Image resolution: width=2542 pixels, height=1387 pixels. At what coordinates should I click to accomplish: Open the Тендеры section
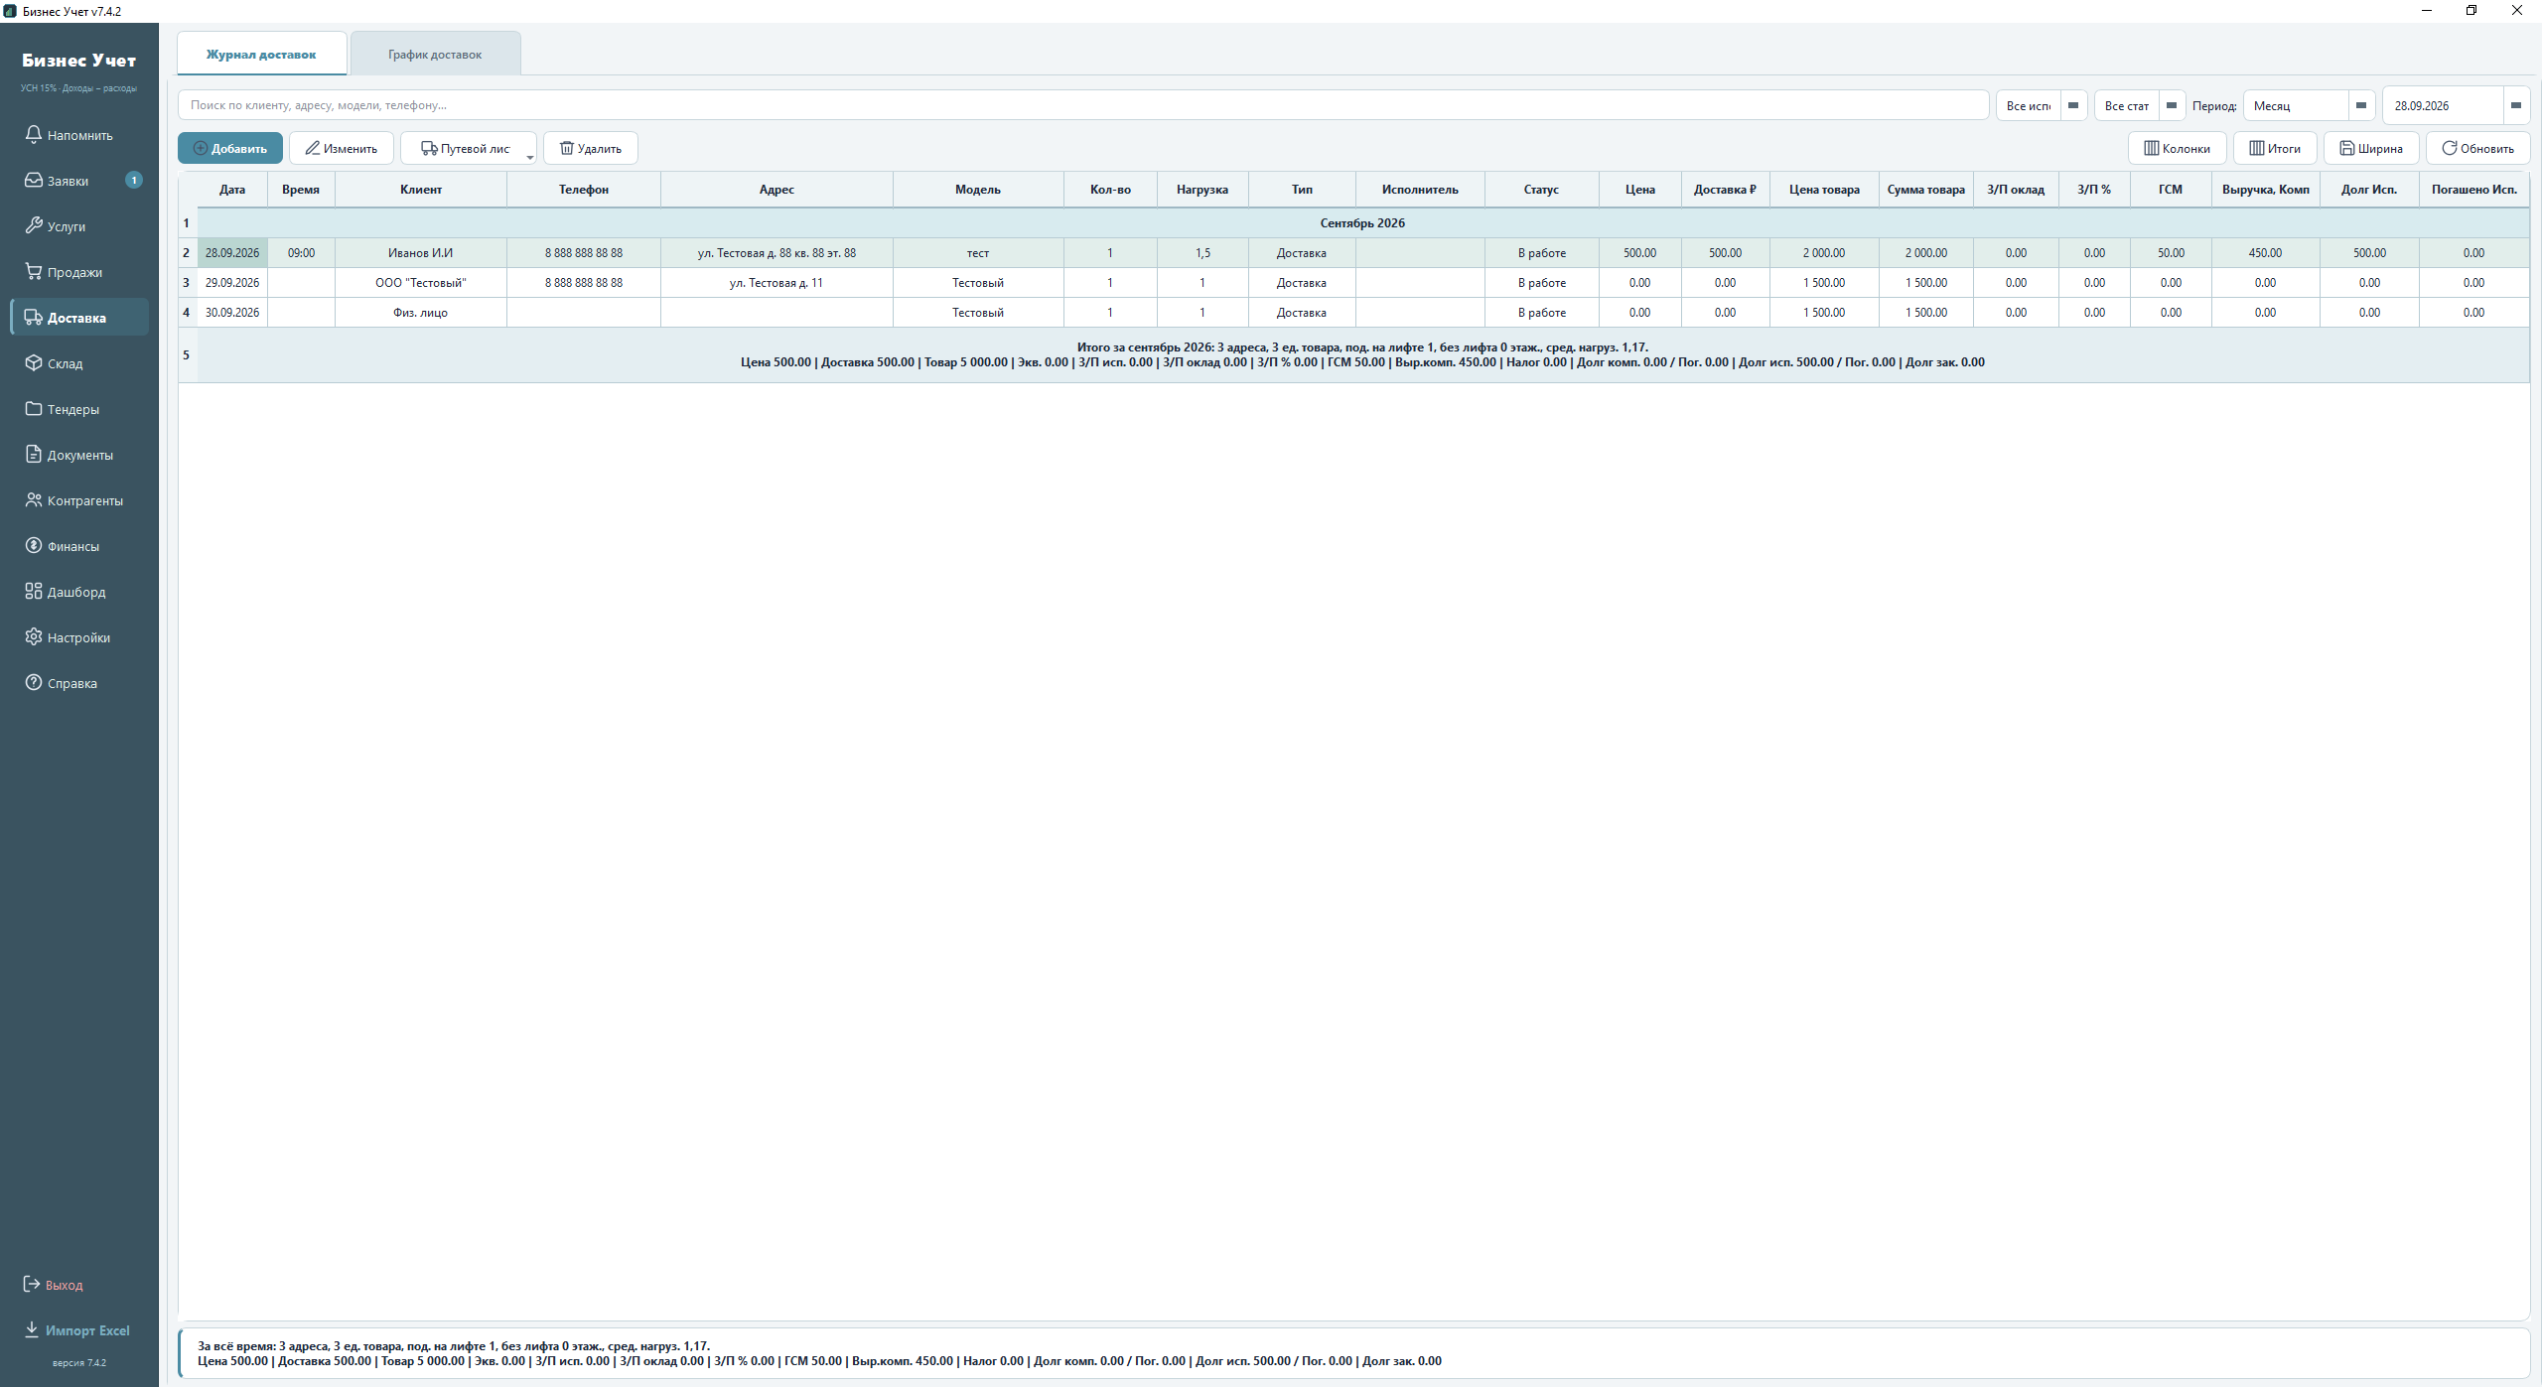79,409
